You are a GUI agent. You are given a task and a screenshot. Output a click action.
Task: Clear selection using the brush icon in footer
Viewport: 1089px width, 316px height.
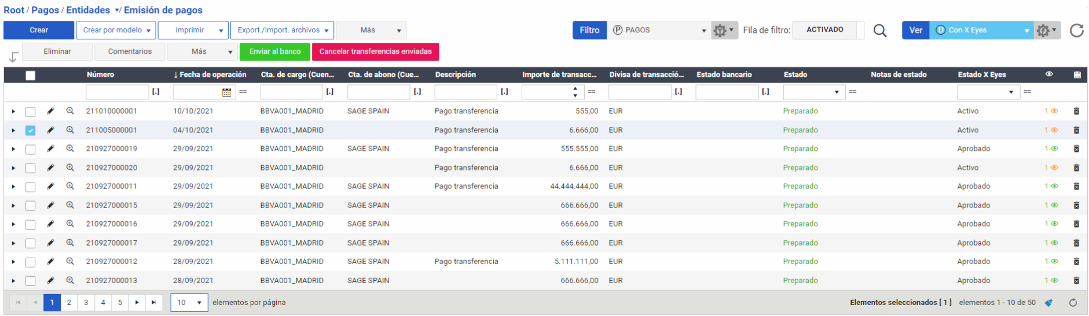point(1048,302)
